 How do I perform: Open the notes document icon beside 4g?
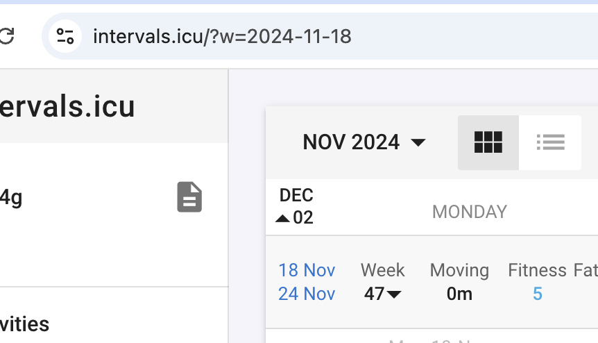tap(189, 197)
